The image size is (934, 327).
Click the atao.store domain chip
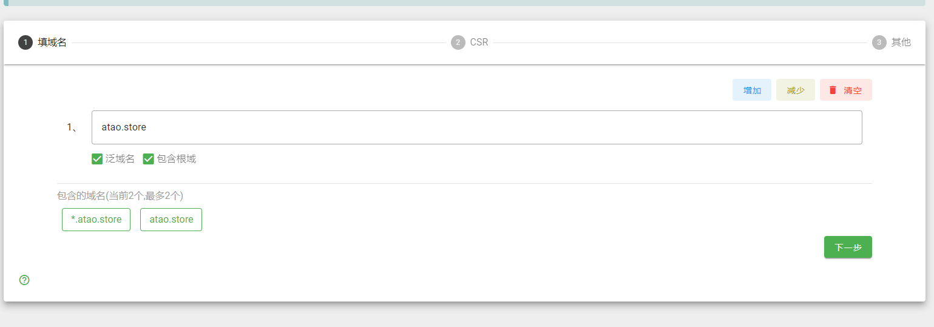point(171,220)
